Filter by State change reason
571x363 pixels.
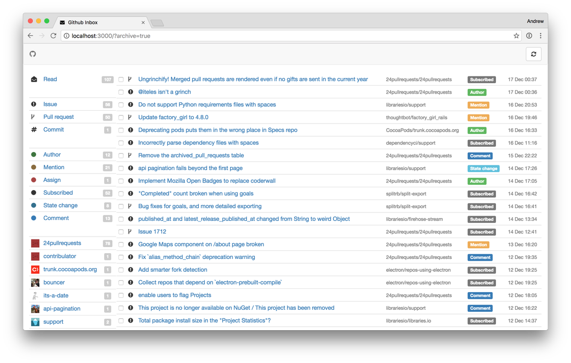[x=60, y=205]
